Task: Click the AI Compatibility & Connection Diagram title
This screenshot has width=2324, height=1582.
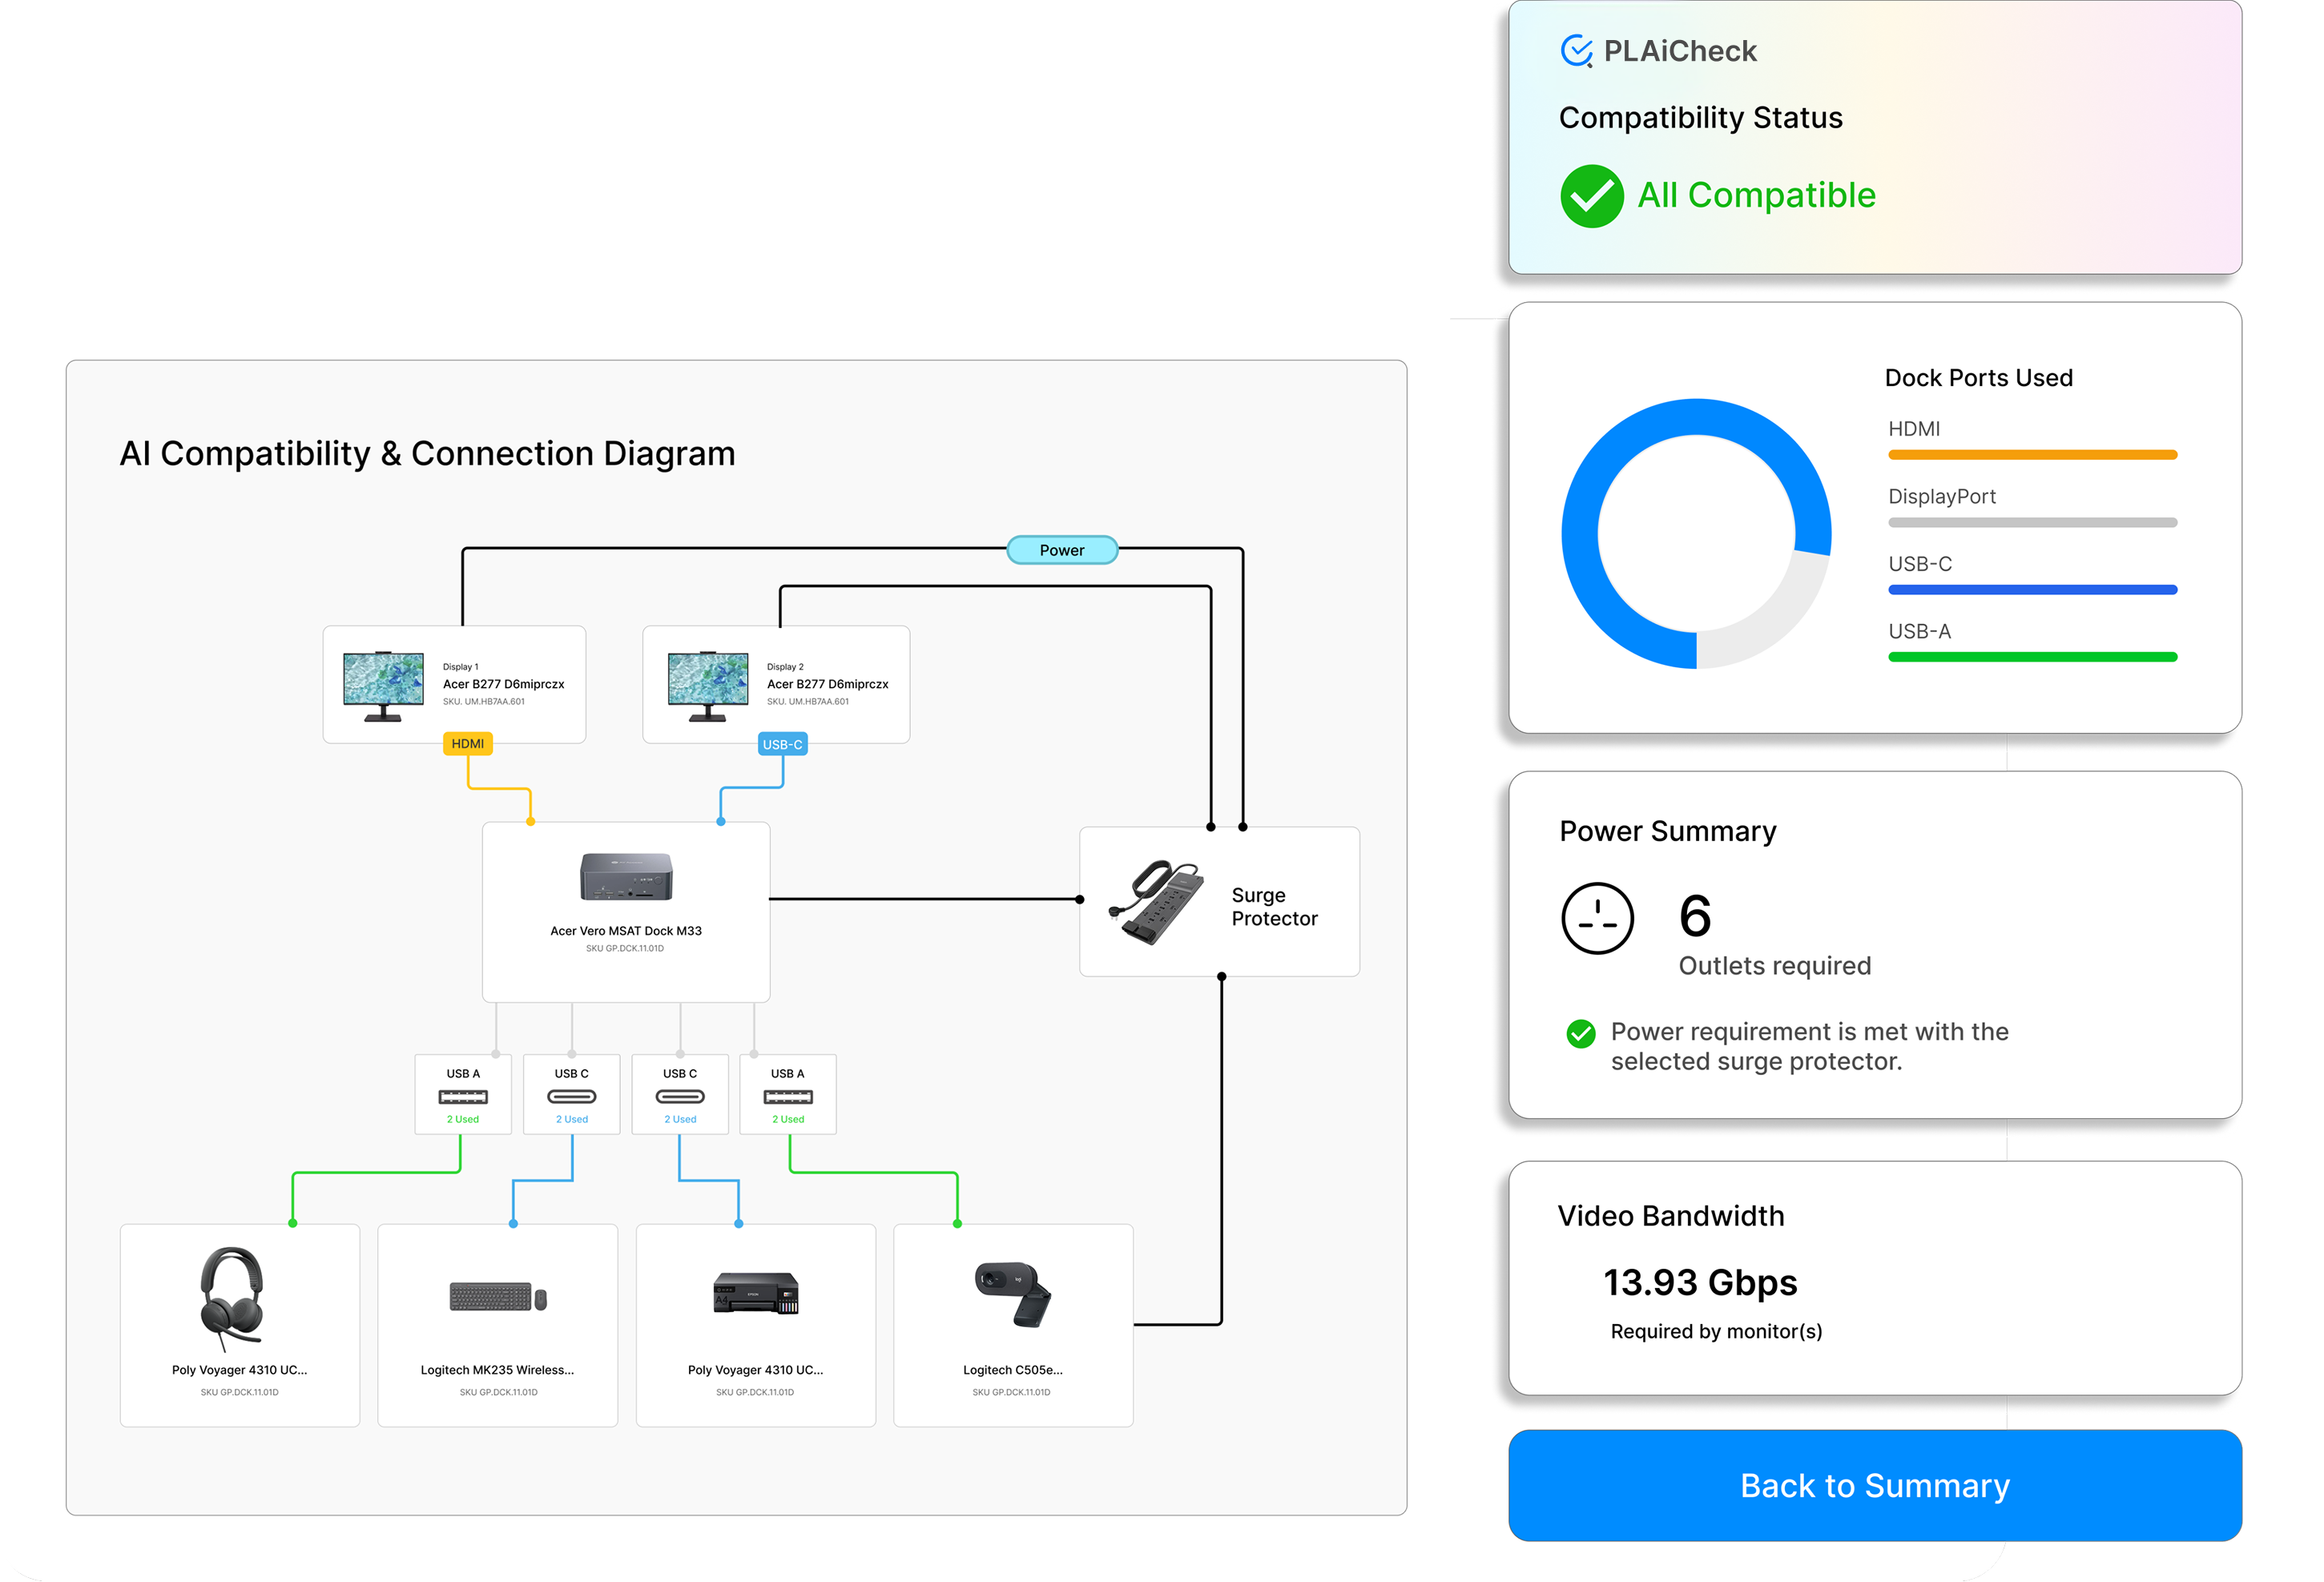Action: point(427,454)
